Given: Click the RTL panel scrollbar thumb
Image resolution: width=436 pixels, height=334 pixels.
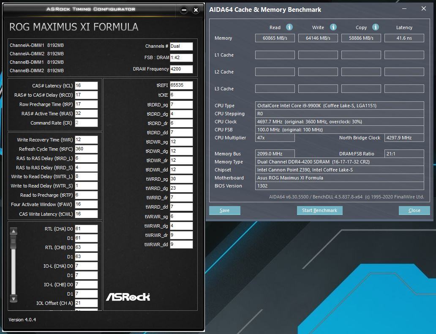Looking at the screenshot, I should 13,242.
